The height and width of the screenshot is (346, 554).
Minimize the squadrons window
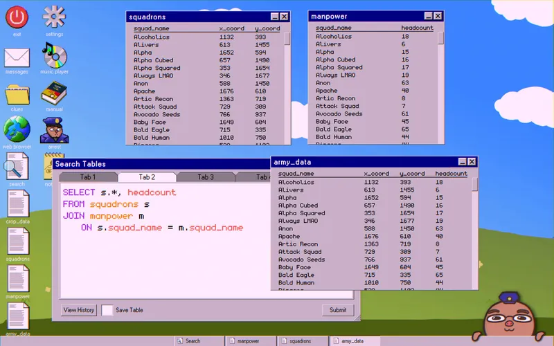(x=274, y=17)
